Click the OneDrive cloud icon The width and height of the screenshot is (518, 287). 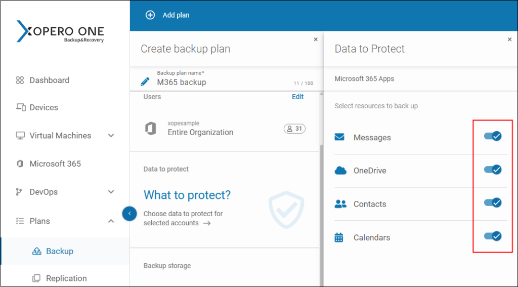[x=340, y=170]
